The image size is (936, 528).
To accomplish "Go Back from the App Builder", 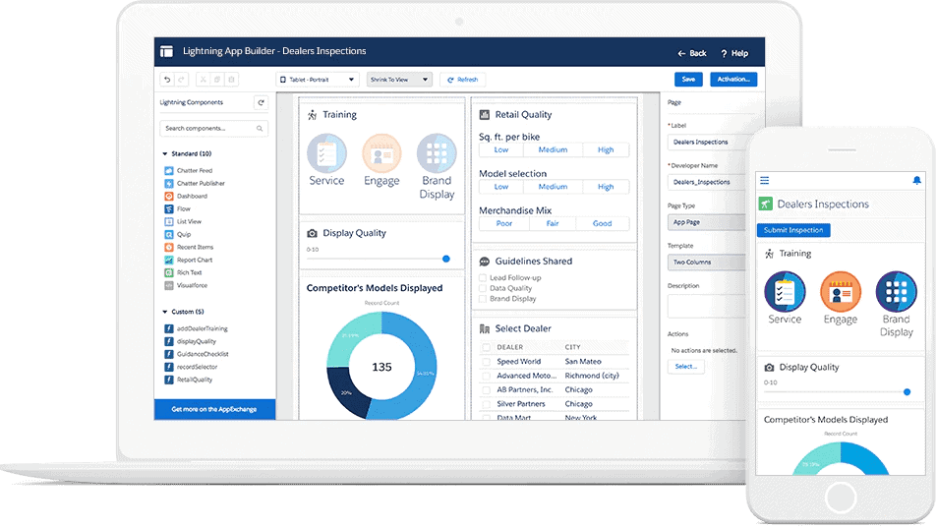I will pos(692,53).
